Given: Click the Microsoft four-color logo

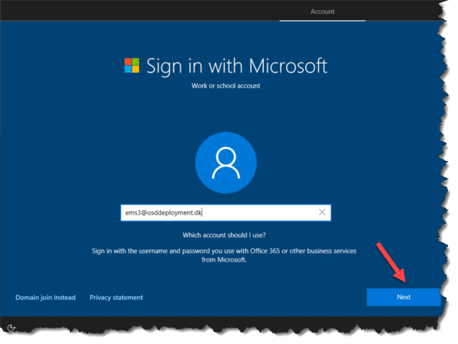Looking at the screenshot, I should [132, 66].
